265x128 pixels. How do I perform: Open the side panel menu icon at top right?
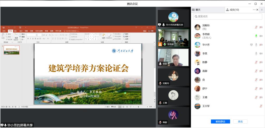click(262, 10)
